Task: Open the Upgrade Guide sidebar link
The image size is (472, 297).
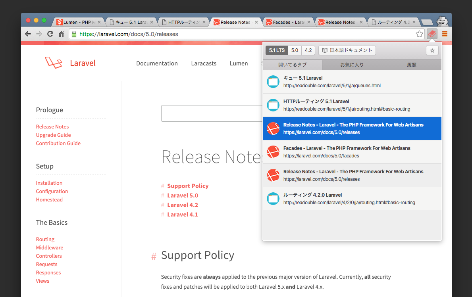Action: click(53, 135)
